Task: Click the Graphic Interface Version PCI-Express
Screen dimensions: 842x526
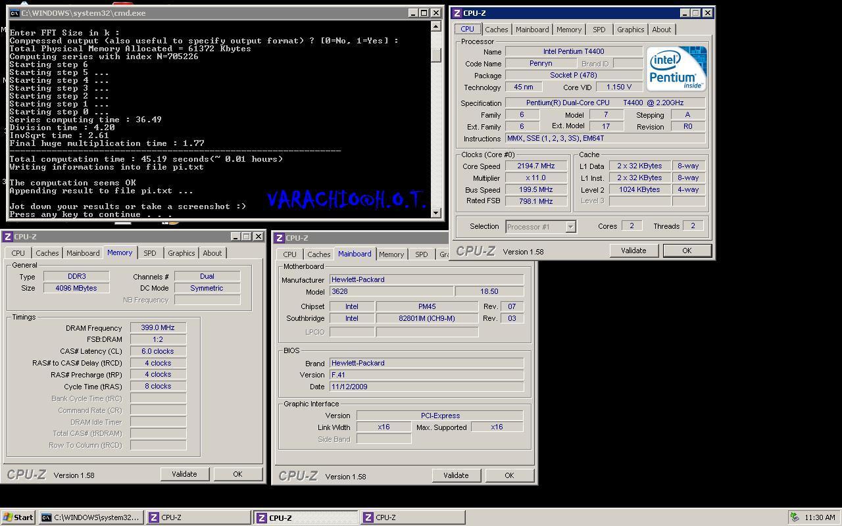Action: (x=439, y=416)
